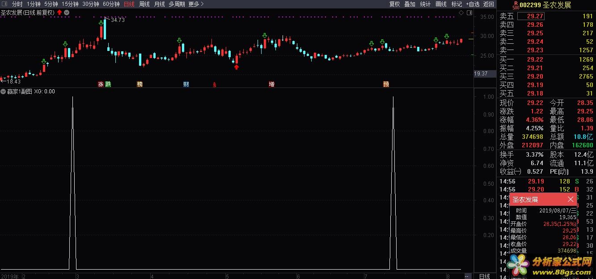Open the 画线 drawing tool
Screen dimensions: 596x279
(441, 4)
